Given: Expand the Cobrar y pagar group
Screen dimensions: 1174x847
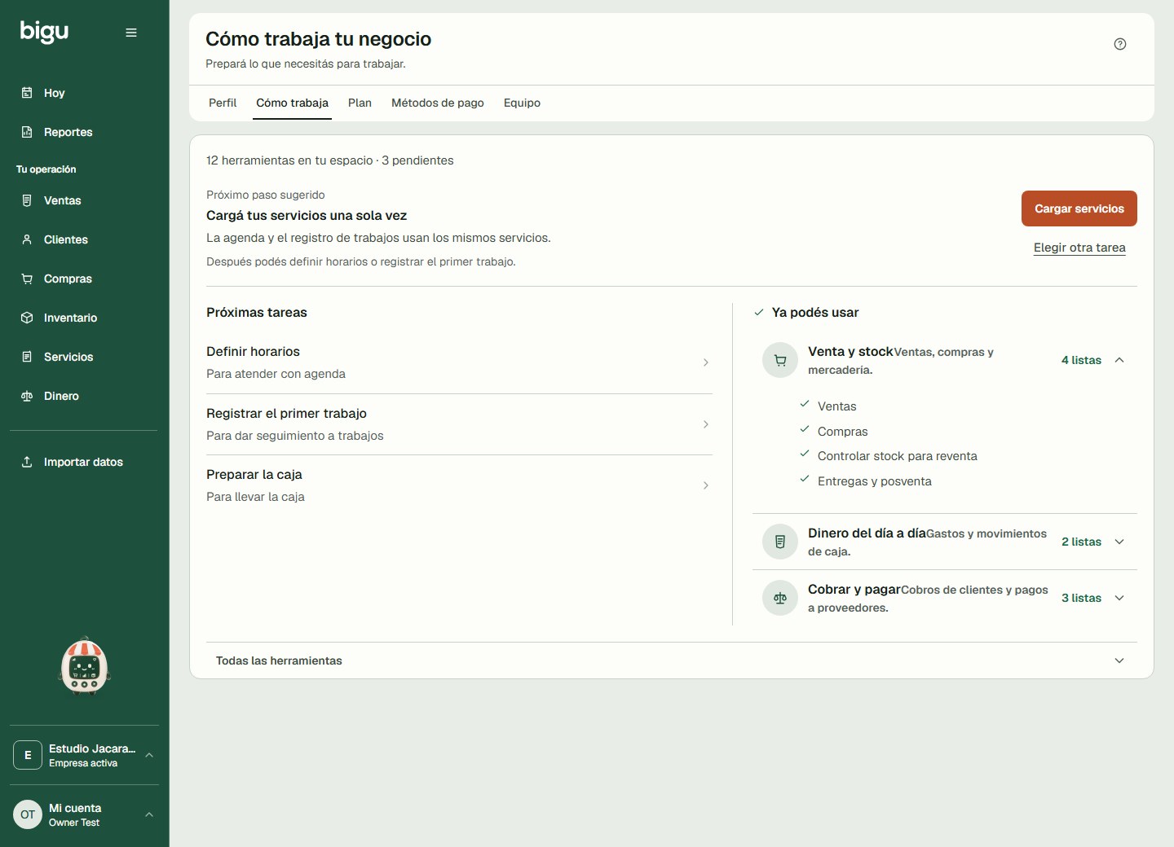Looking at the screenshot, I should [1119, 598].
